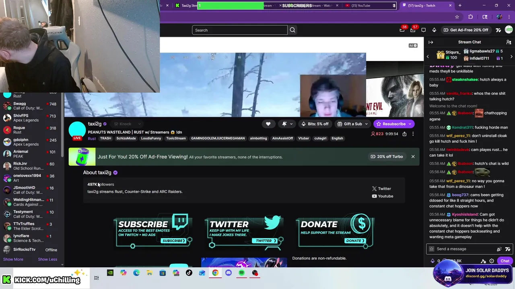
Task: Open the Youtube social link
Action: [x=383, y=196]
